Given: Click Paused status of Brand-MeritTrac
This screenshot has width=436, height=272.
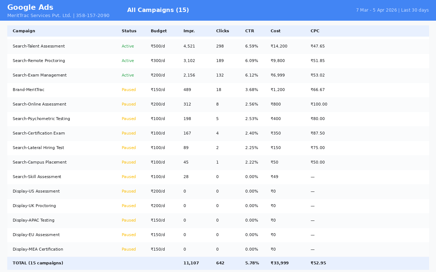Looking at the screenshot, I should 129,90.
